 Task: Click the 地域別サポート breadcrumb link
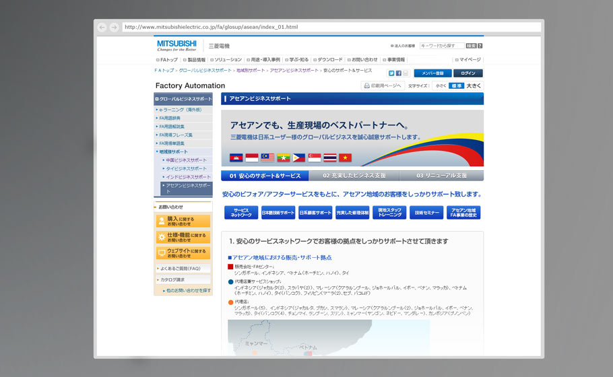(251, 71)
